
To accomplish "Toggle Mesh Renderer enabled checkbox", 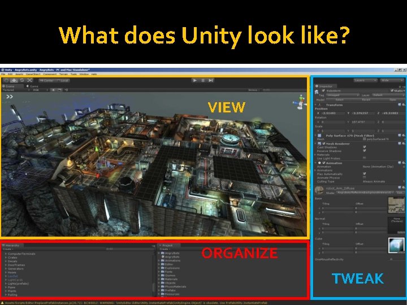I will tap(324, 143).
